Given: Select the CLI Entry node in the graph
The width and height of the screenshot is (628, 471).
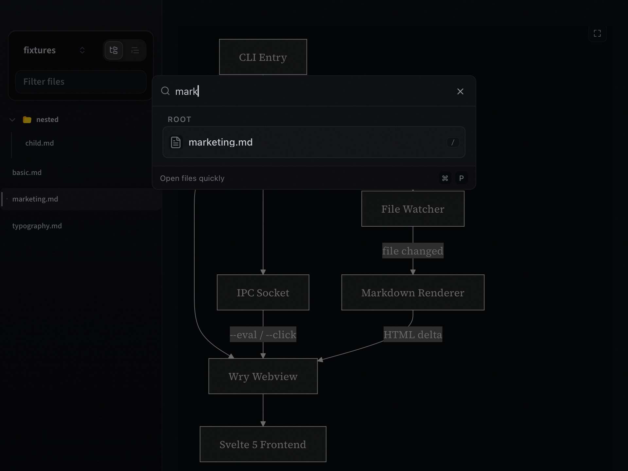Looking at the screenshot, I should (x=263, y=57).
